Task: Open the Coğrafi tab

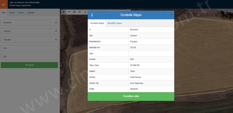Action: (x=30, y=12)
